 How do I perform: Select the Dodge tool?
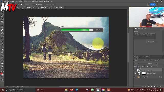[2, 49]
